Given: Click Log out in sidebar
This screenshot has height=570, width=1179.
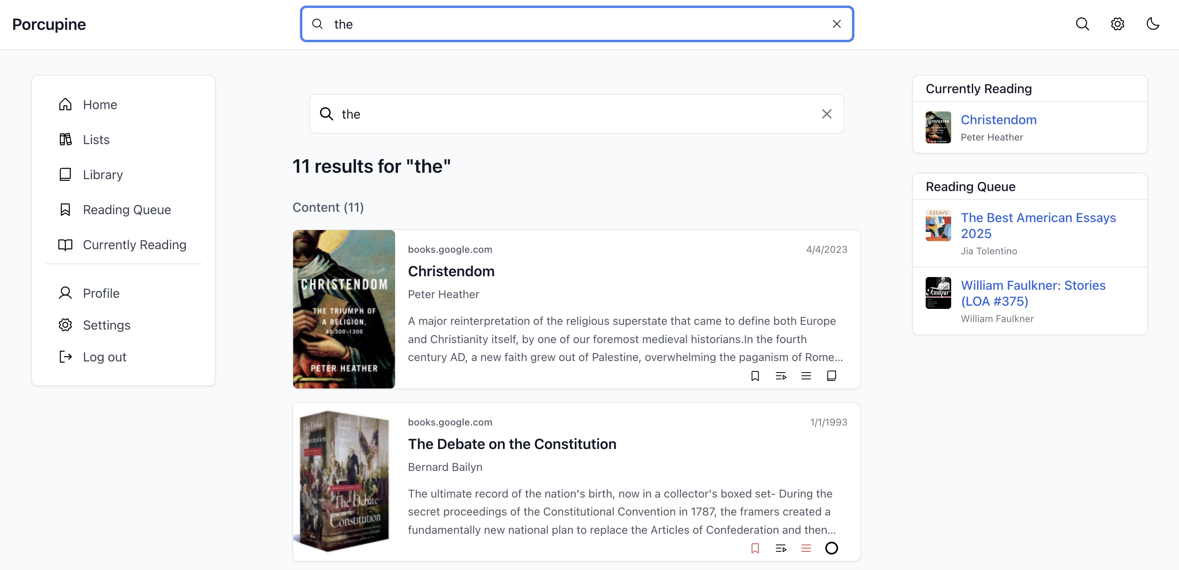Looking at the screenshot, I should coord(104,357).
